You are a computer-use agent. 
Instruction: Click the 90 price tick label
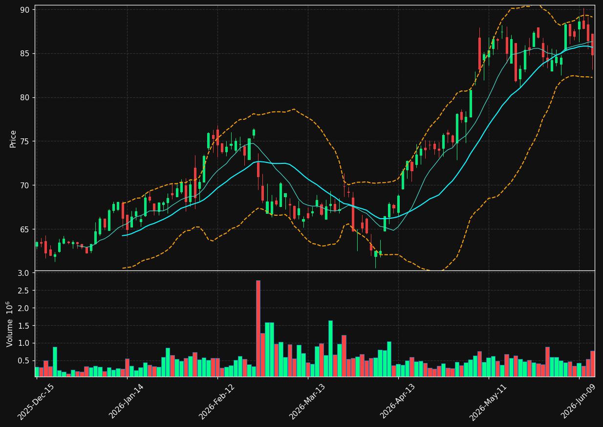pos(25,10)
